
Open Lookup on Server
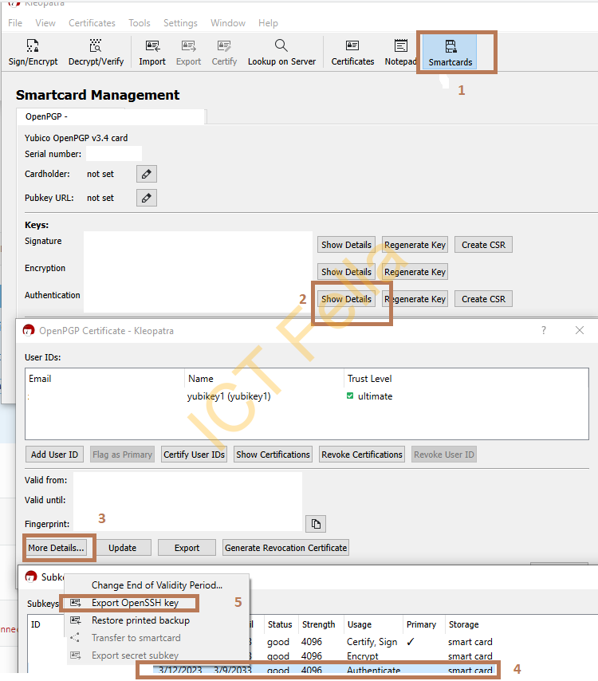(281, 52)
